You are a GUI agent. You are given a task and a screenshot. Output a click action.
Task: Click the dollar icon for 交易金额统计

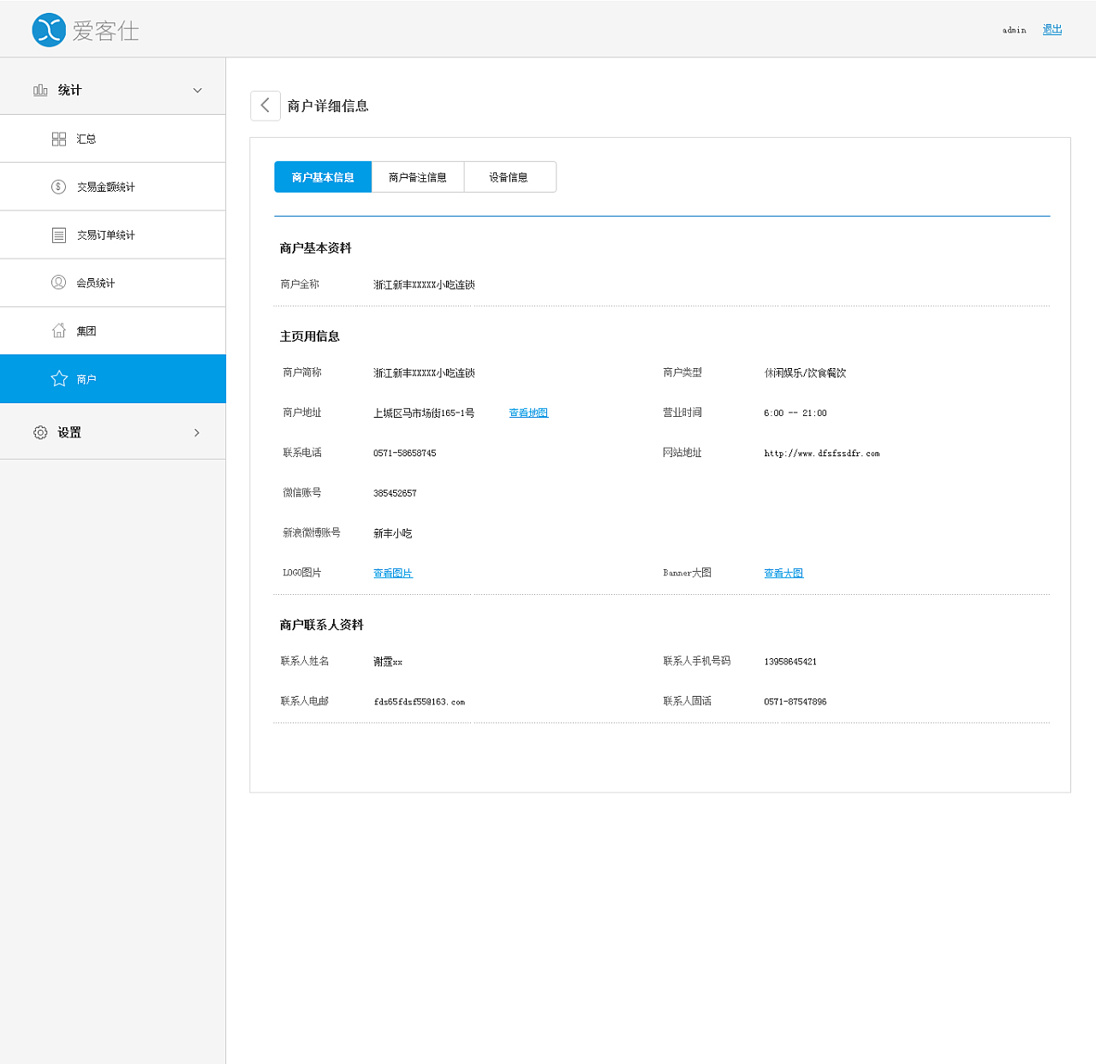[x=59, y=187]
